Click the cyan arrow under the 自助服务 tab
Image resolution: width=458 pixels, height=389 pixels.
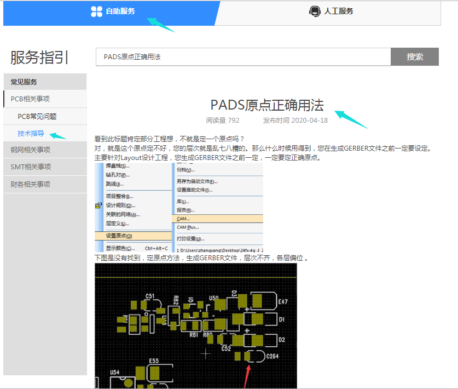tap(161, 25)
